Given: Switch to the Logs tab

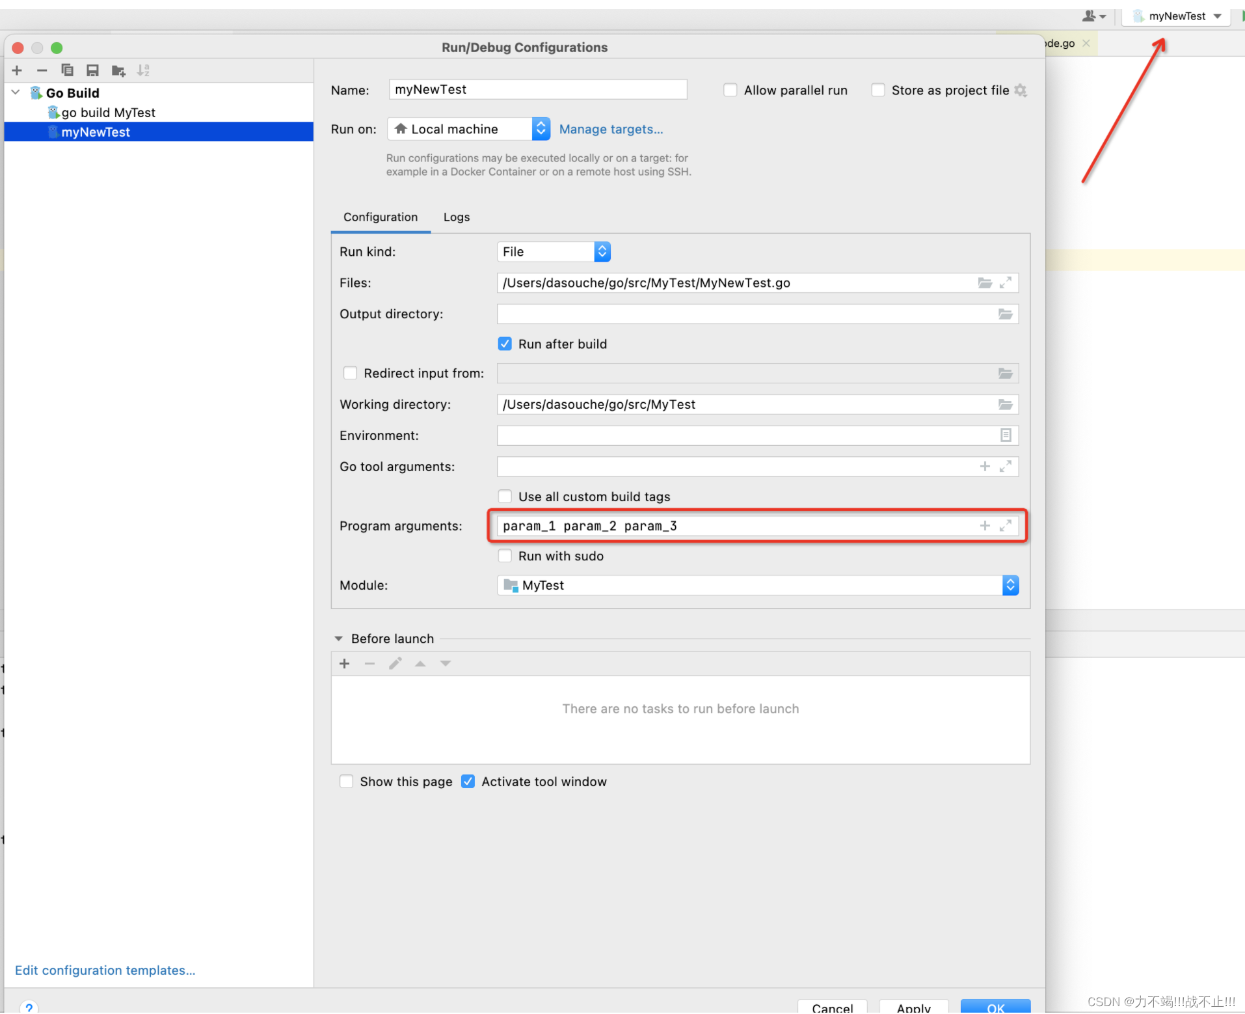Looking at the screenshot, I should point(457,217).
